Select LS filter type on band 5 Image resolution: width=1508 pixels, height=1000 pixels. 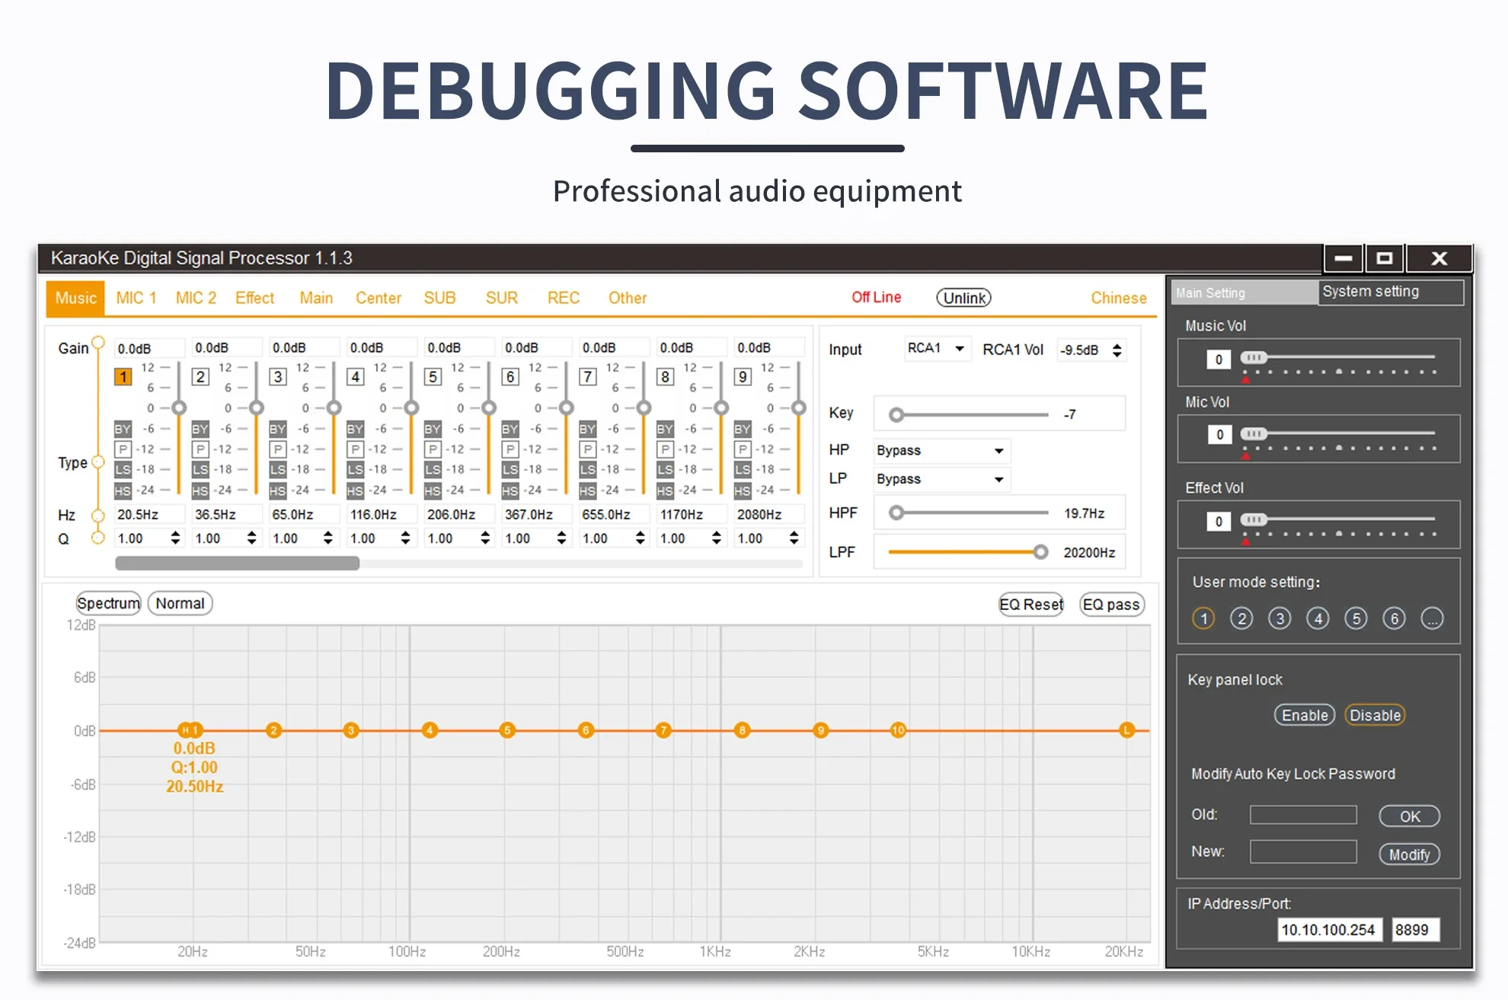pos(433,470)
